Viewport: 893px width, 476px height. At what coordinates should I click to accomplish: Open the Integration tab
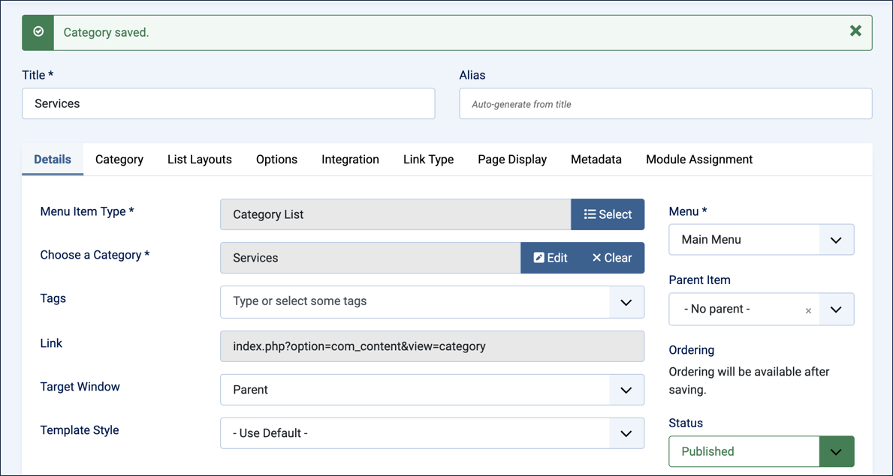click(350, 159)
